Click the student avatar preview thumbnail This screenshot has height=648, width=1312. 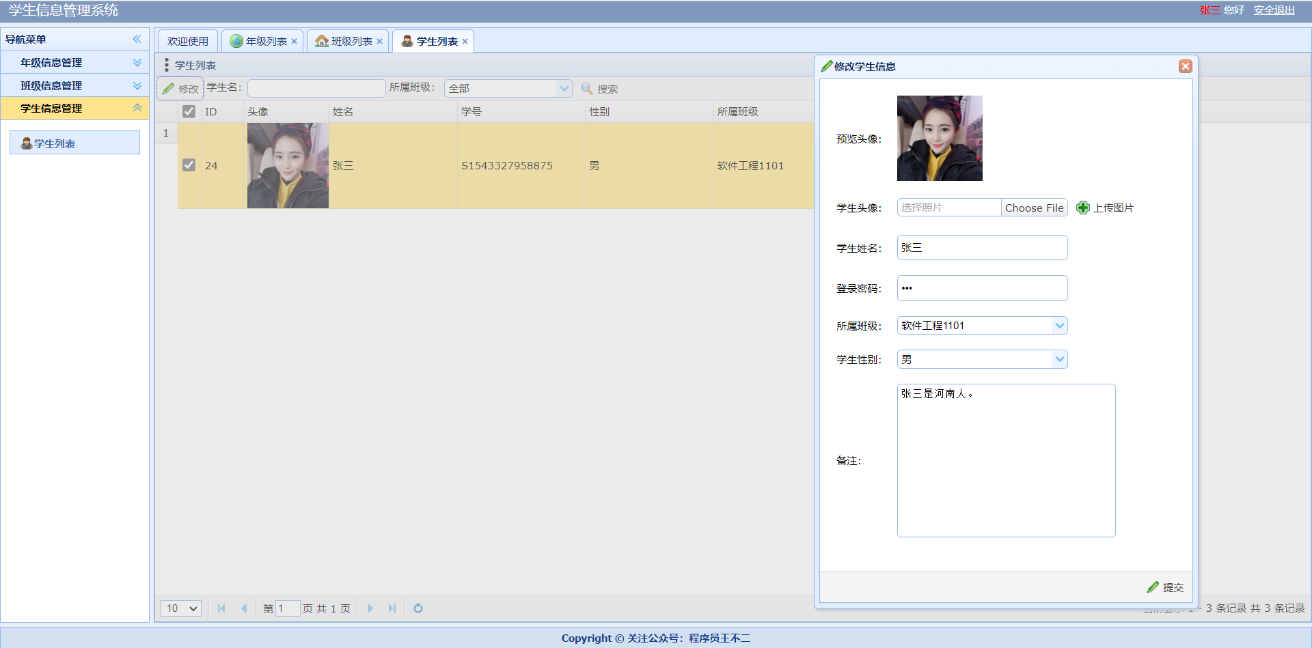coord(939,138)
